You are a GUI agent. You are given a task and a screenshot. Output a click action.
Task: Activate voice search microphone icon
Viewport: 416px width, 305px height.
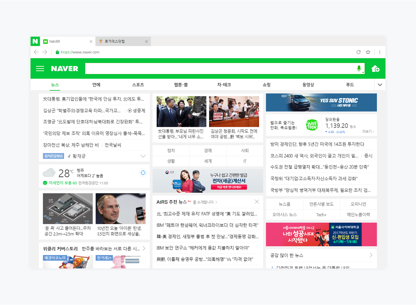coord(359,69)
